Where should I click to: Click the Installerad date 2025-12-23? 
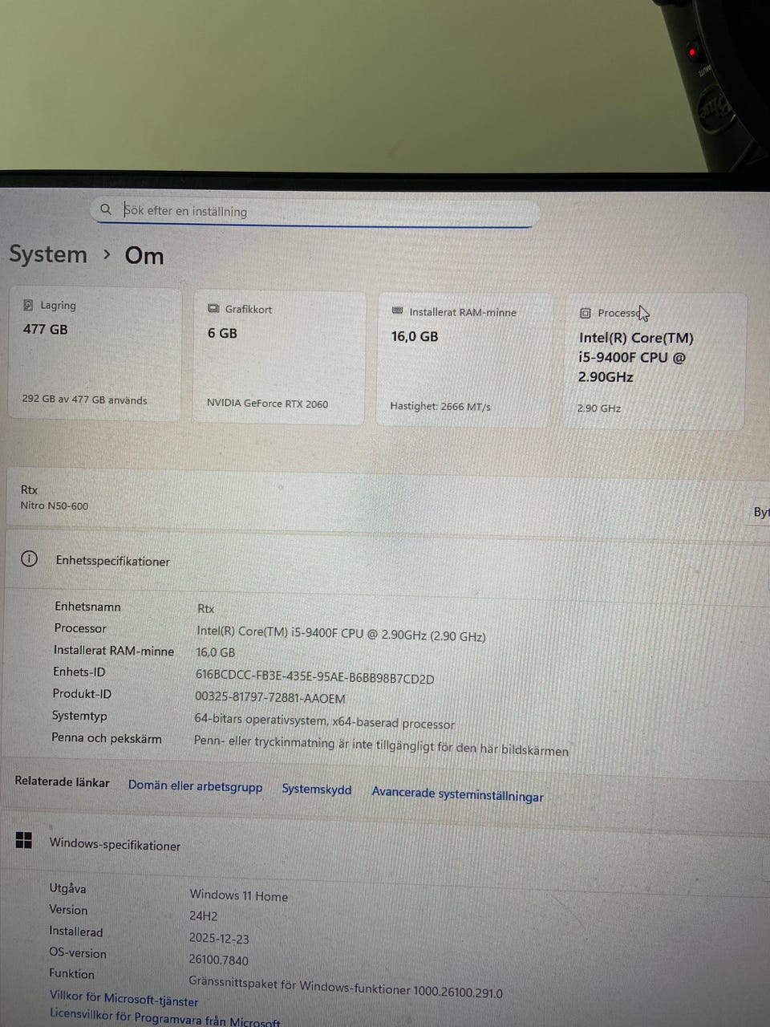point(219,939)
